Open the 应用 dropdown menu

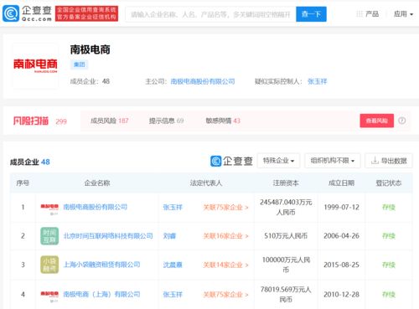pyautogui.click(x=403, y=14)
